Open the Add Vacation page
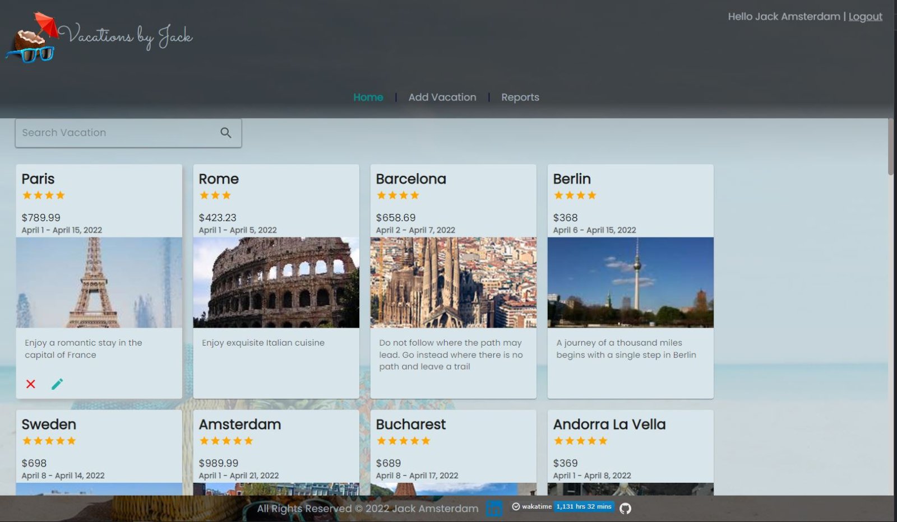Viewport: 897px width, 522px height. [x=442, y=97]
